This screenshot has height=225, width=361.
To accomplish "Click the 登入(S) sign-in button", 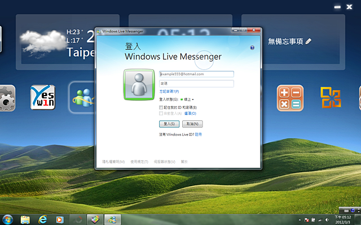I will click(169, 124).
